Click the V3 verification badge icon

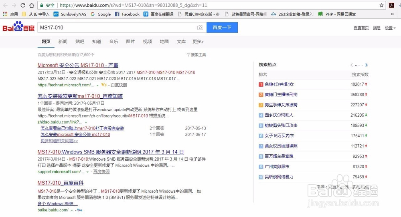104,85
